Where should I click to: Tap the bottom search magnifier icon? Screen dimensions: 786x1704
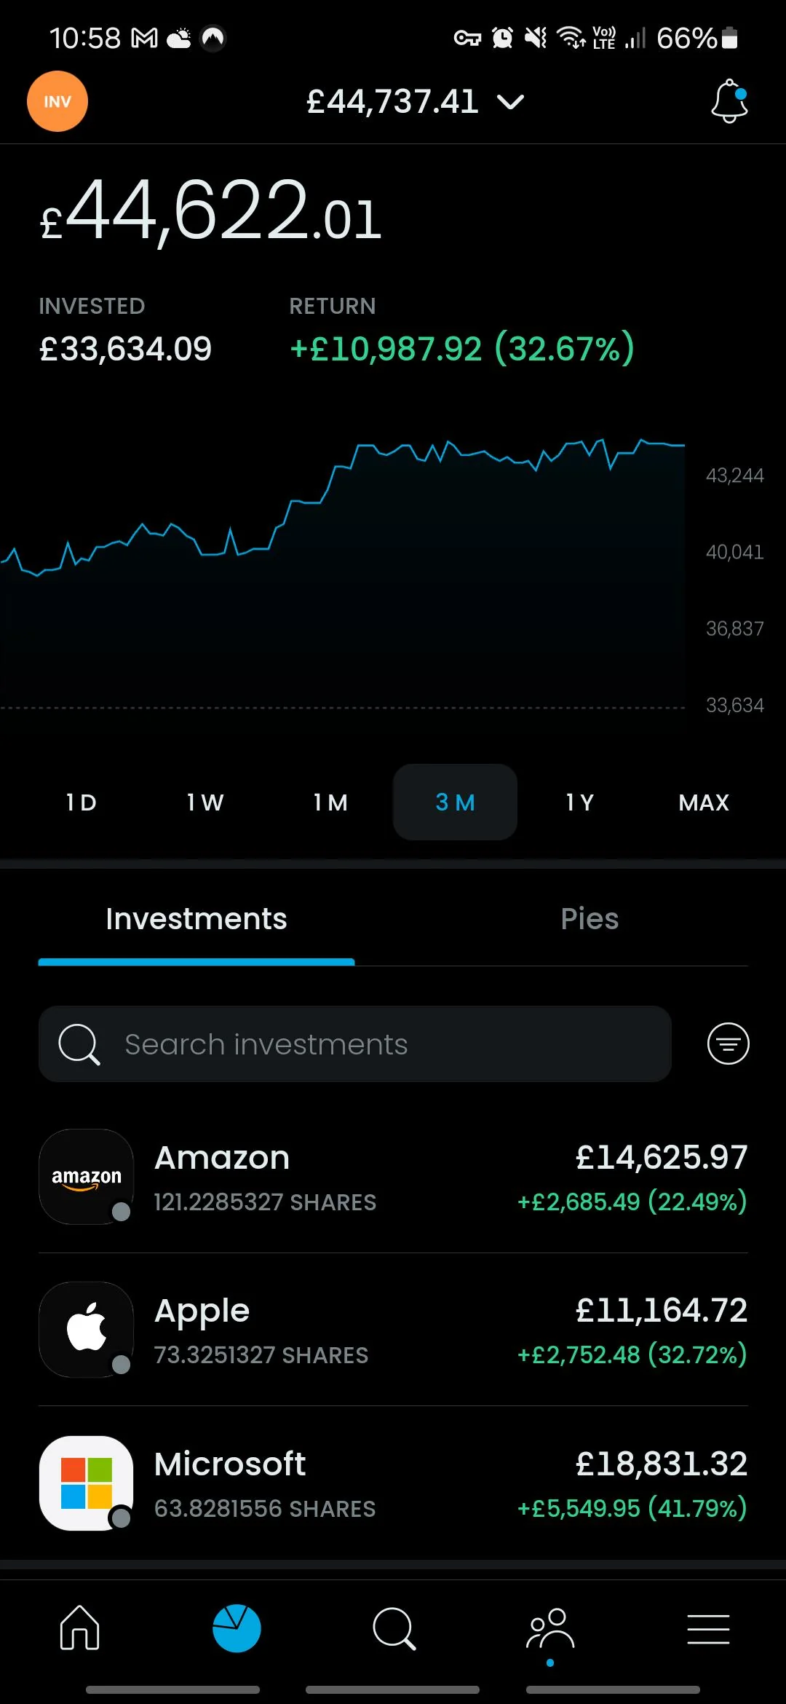click(394, 1628)
